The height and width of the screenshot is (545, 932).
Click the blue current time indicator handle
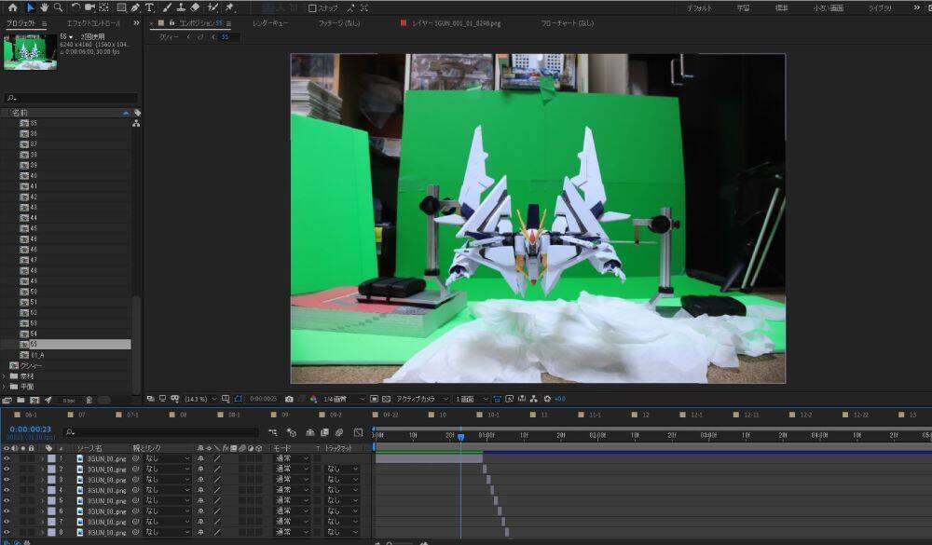point(460,437)
